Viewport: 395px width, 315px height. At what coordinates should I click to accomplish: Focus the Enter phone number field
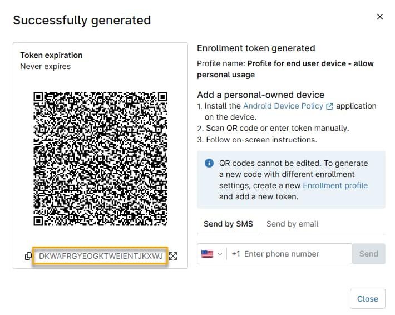pos(295,254)
